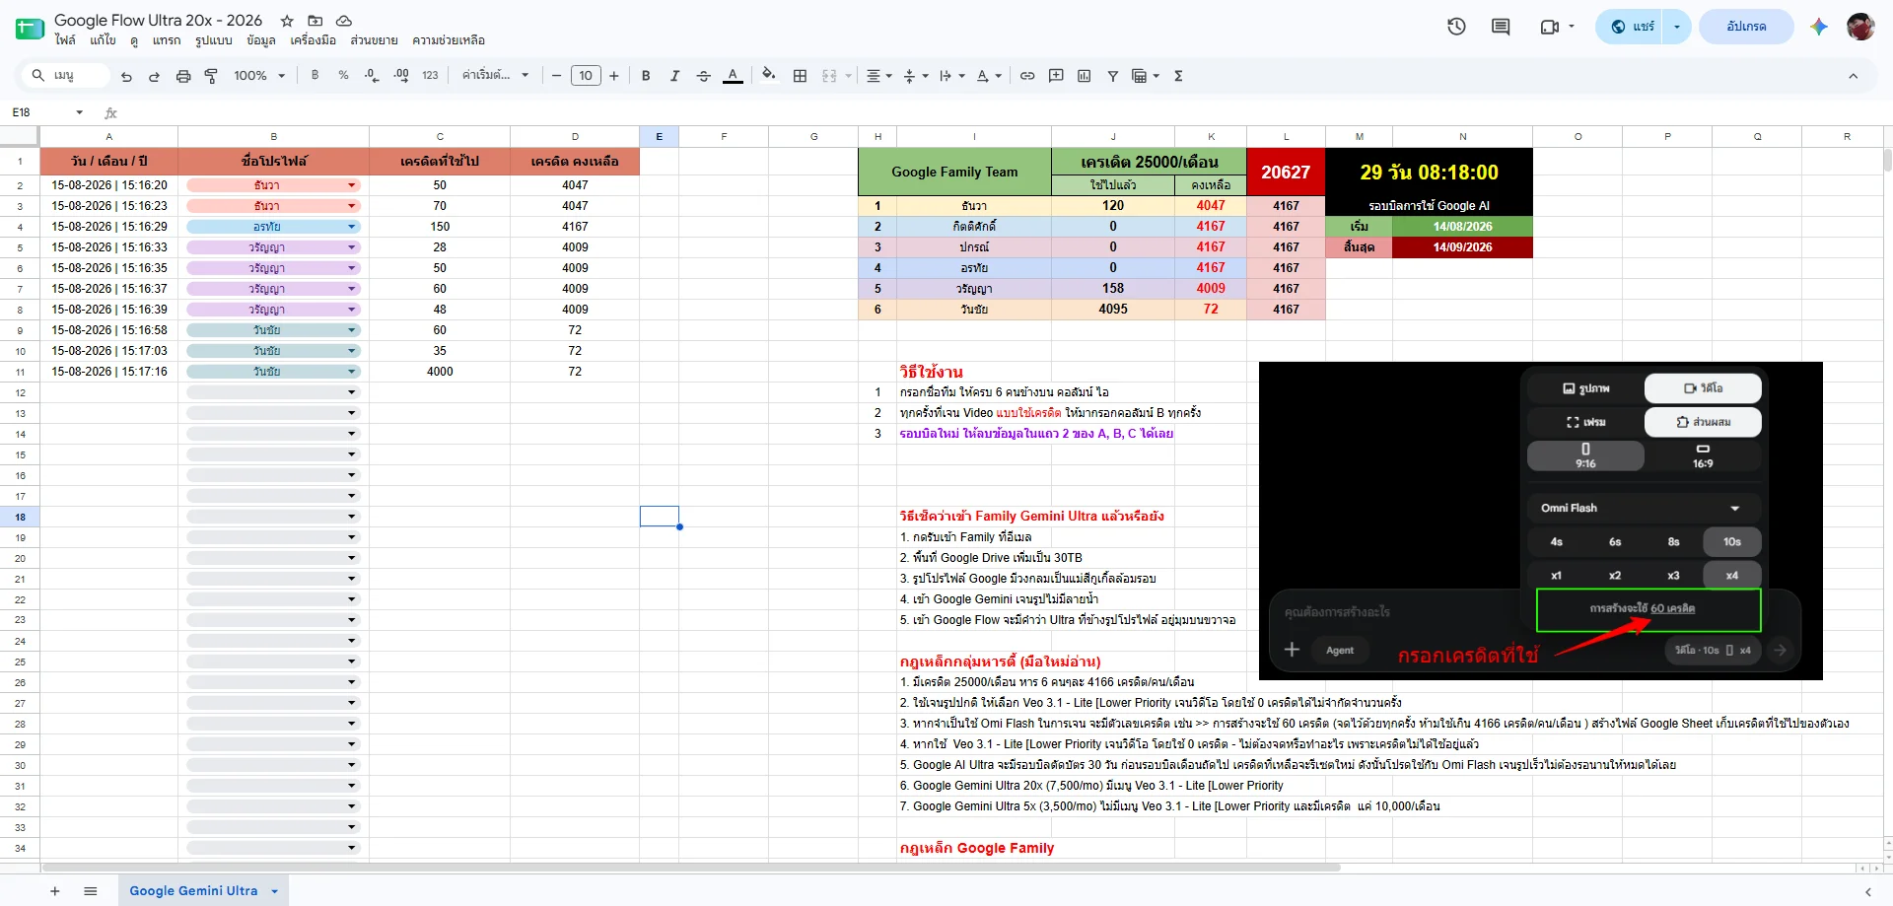Move document to a folder

pos(315,21)
